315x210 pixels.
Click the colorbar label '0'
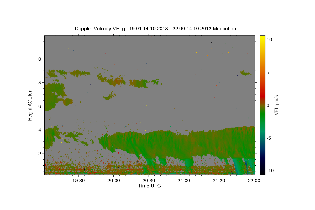(268, 105)
